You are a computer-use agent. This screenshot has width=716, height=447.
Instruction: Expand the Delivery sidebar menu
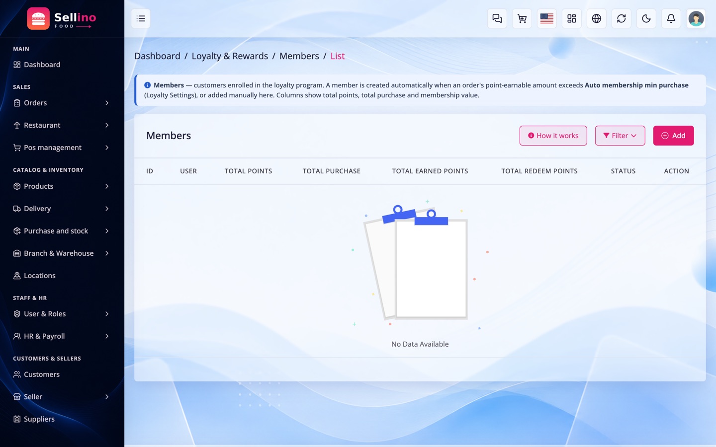click(x=62, y=209)
